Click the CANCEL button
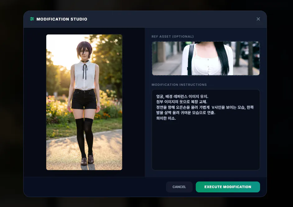Image resolution: width=293 pixels, height=207 pixels. point(179,187)
